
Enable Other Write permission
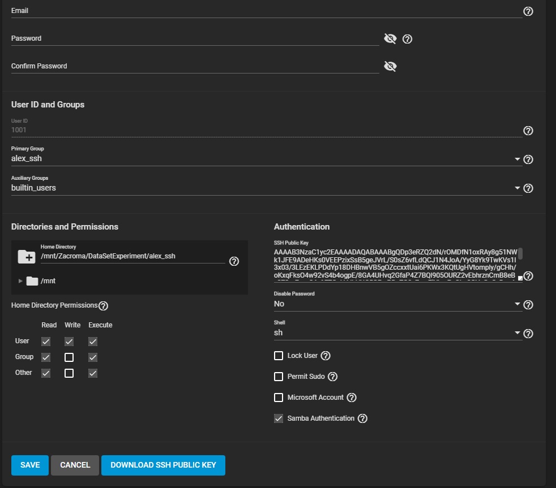(69, 373)
